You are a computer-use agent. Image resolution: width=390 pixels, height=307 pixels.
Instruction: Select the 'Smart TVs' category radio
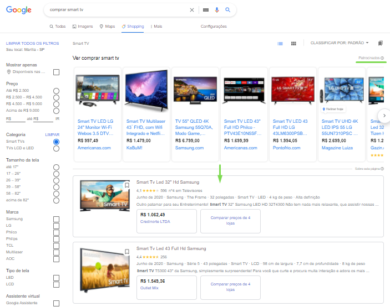coord(56,142)
